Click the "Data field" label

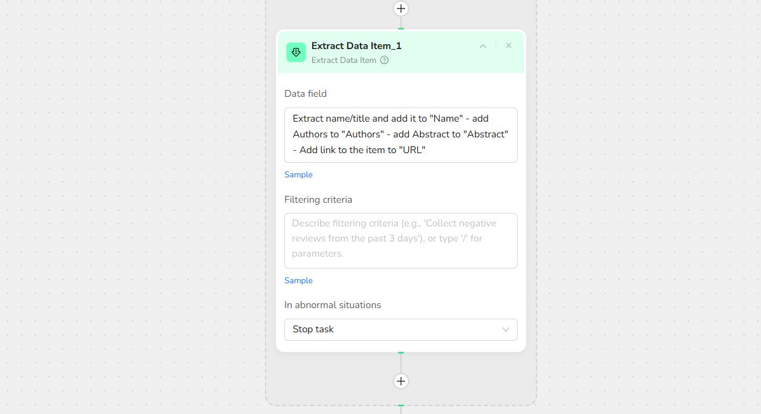[305, 94]
